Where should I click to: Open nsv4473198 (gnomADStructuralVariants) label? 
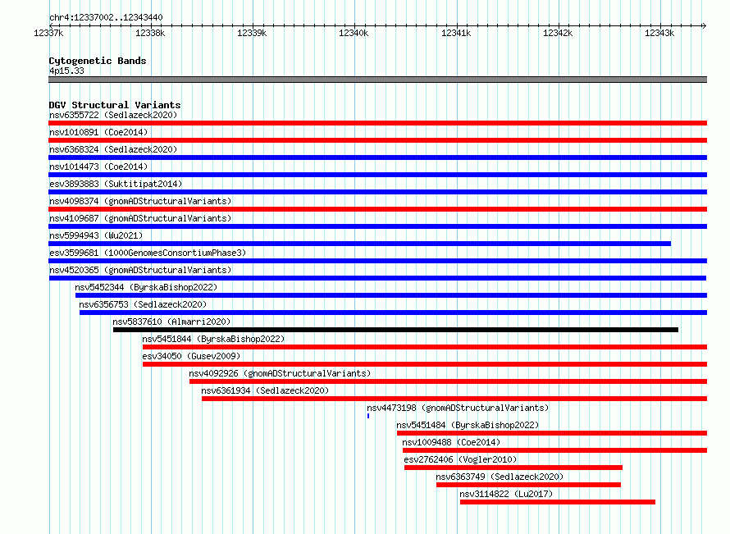(459, 408)
